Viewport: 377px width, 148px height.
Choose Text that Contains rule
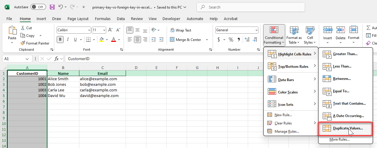345,103
